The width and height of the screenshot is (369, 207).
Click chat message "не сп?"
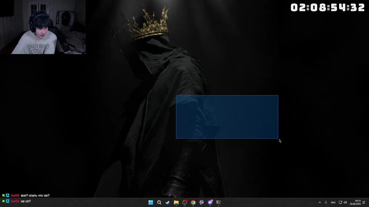click(26, 201)
